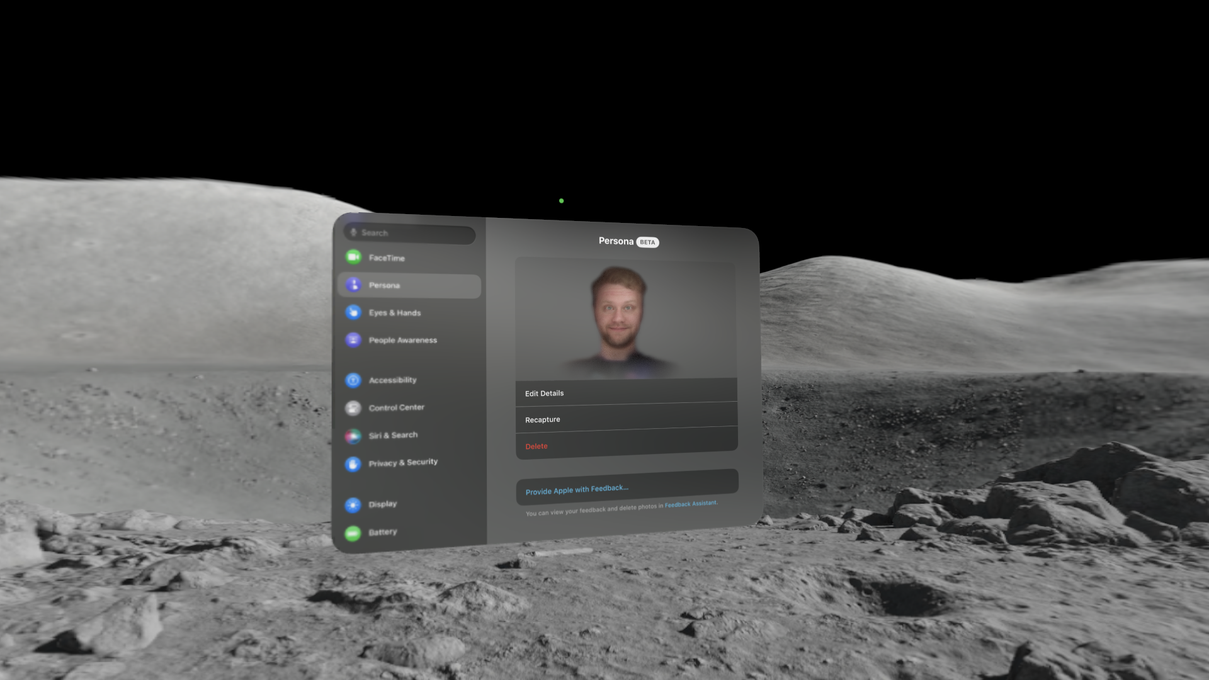Click the Siri & Search icon
Screen dimensions: 1209x680
coord(353,436)
